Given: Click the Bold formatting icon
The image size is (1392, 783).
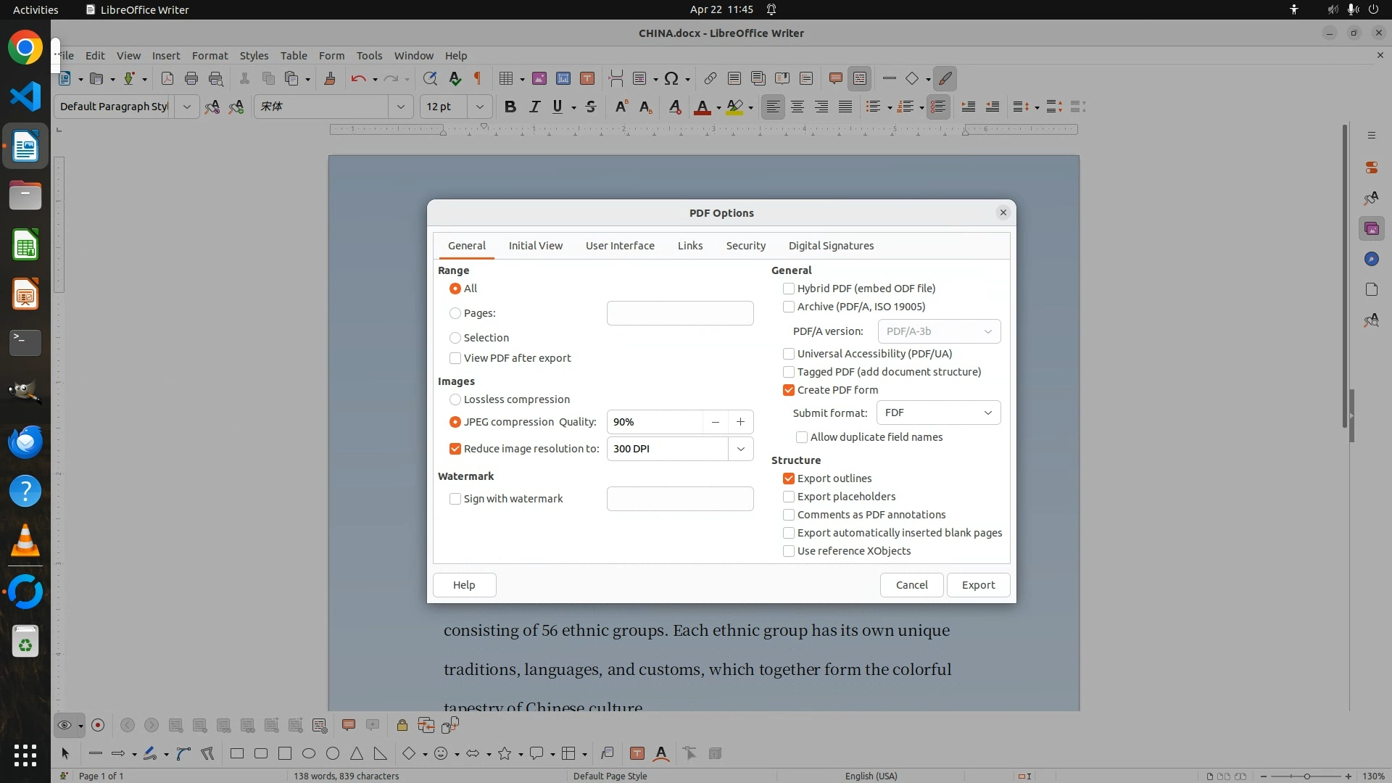Looking at the screenshot, I should (x=510, y=107).
